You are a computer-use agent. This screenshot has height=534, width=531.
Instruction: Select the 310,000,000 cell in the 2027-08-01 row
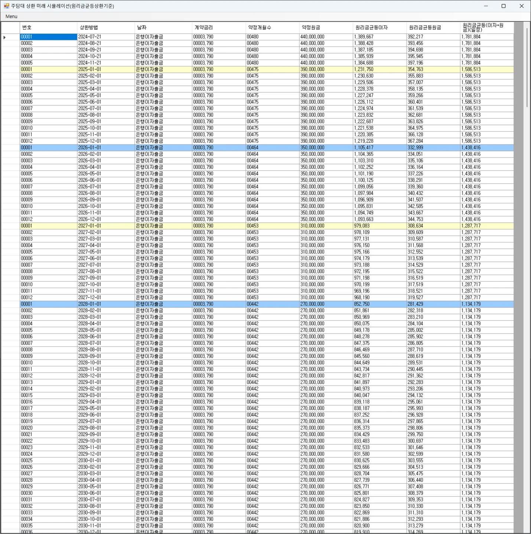click(x=326, y=271)
